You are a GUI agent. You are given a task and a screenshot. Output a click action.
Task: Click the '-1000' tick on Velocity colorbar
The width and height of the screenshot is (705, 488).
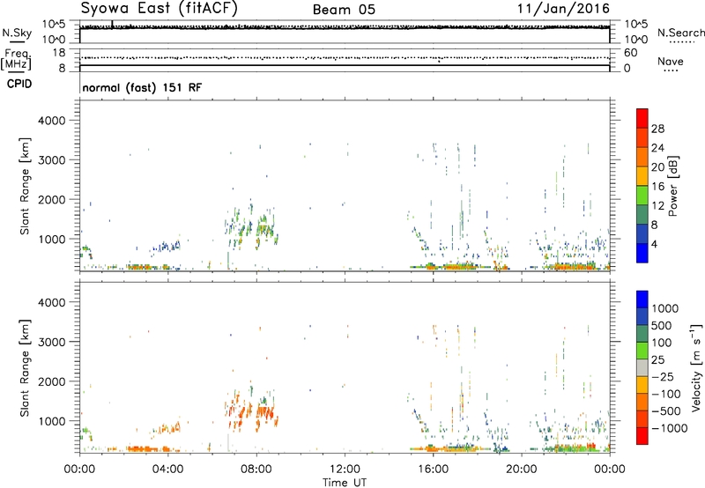pyautogui.click(x=670, y=428)
